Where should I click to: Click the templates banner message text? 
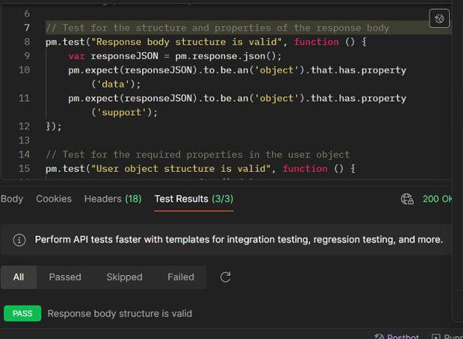coord(239,240)
